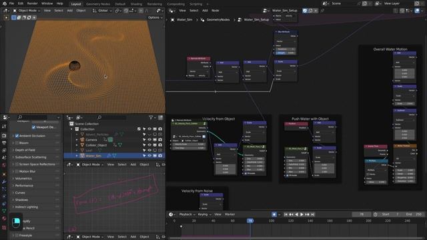Open the node editor type menu

pyautogui.click(x=171, y=11)
